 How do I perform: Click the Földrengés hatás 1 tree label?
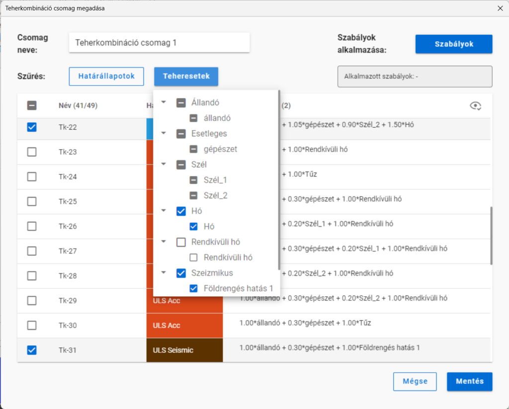[238, 288]
